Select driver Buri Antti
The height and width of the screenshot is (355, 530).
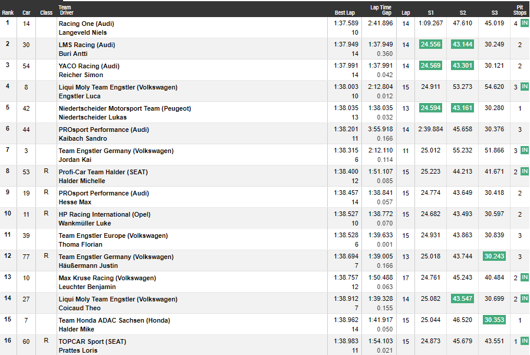[x=73, y=54]
